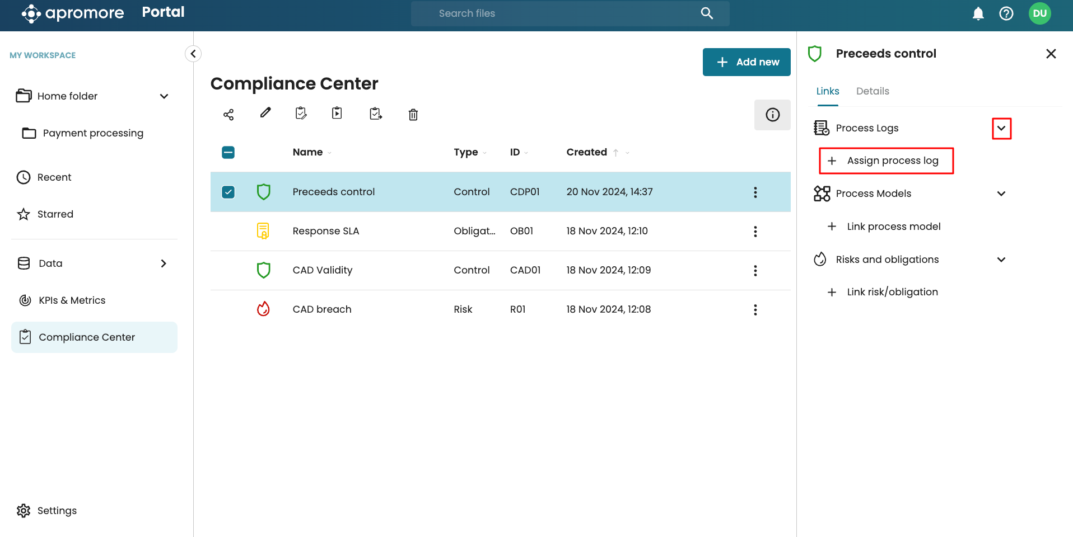The width and height of the screenshot is (1073, 537).
Task: Uncheck the Preceeds control row checkbox
Action: 228,192
